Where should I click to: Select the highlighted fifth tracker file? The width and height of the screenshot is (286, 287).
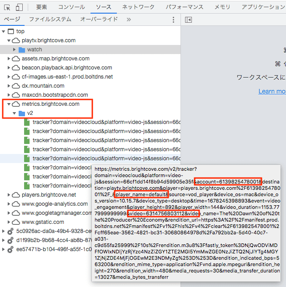pyautogui.click(x=90, y=158)
